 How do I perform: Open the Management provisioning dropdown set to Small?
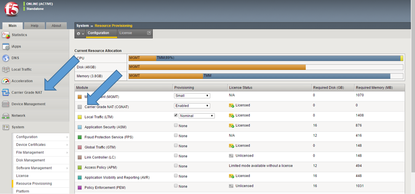(192, 96)
